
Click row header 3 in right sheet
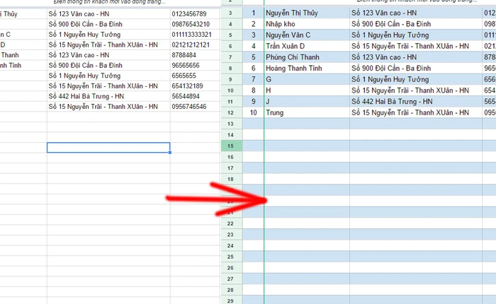click(x=231, y=13)
